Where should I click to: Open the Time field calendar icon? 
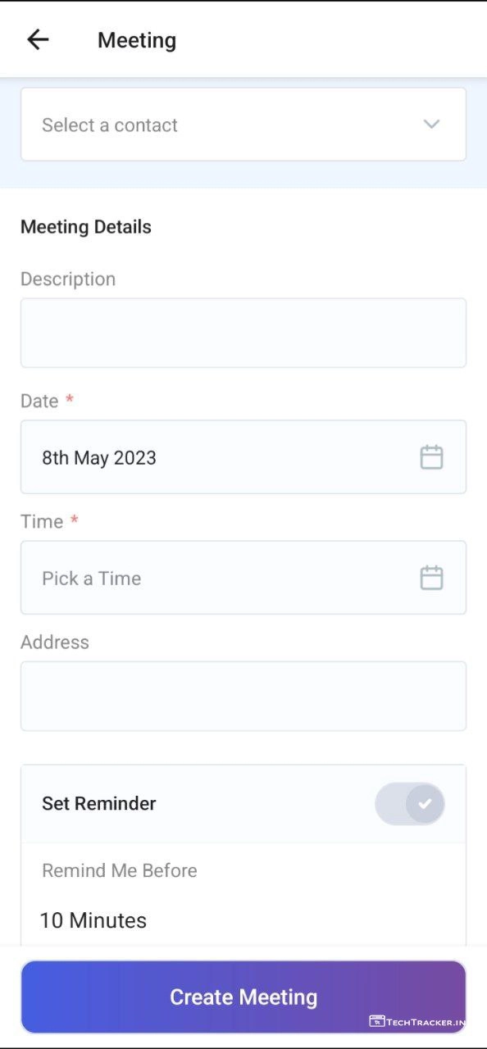pos(431,578)
